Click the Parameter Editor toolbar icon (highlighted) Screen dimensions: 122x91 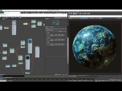tap(20, 18)
